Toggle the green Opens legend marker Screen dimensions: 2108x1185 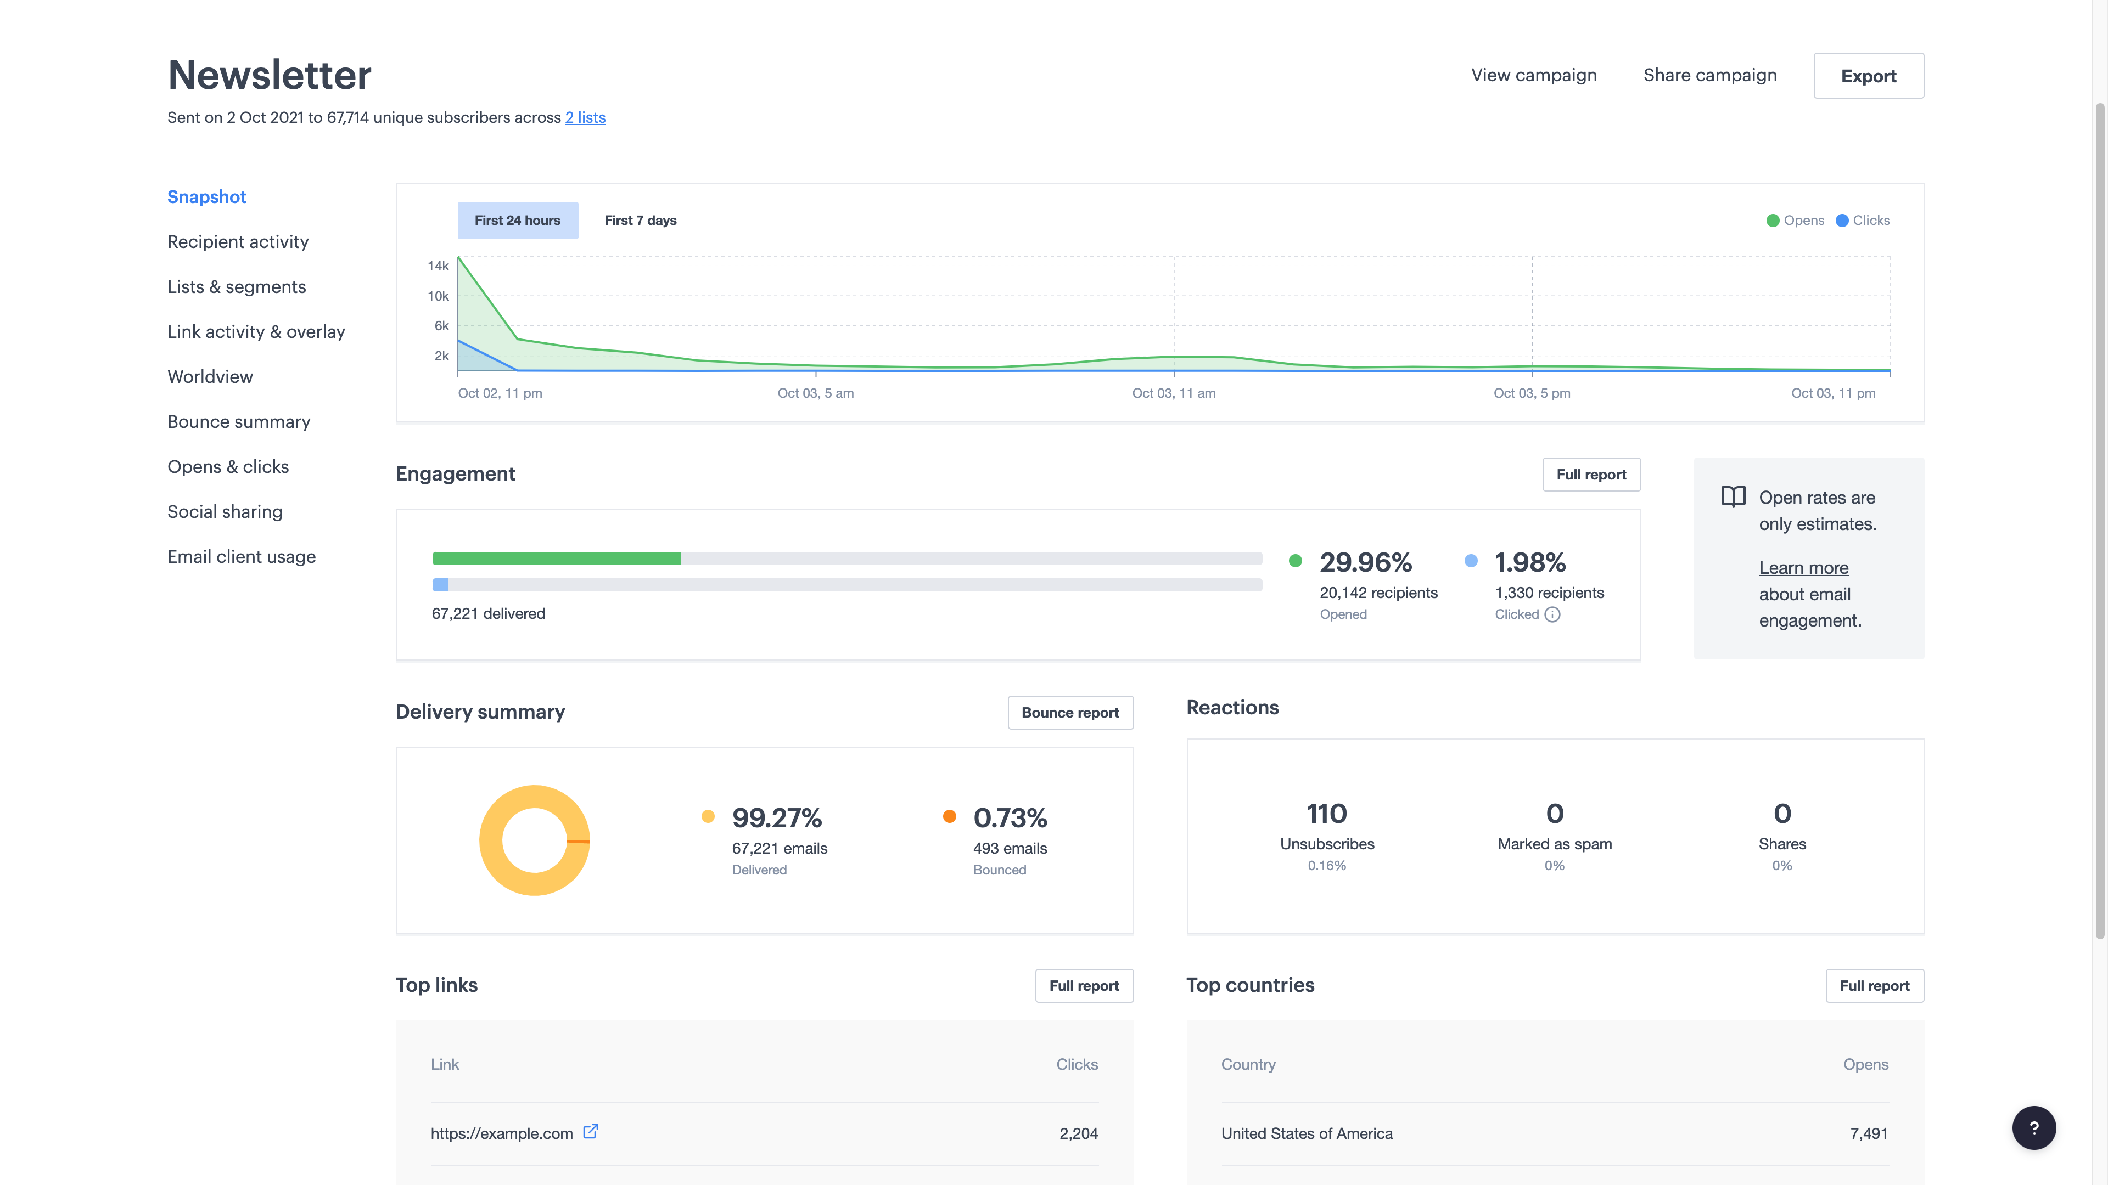(1773, 221)
